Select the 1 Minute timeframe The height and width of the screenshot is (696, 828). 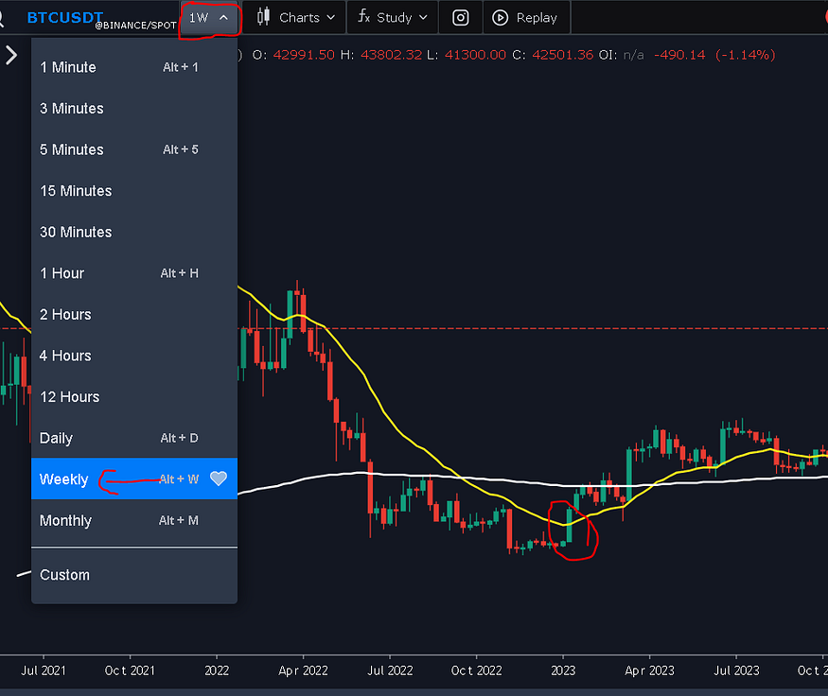[134, 67]
